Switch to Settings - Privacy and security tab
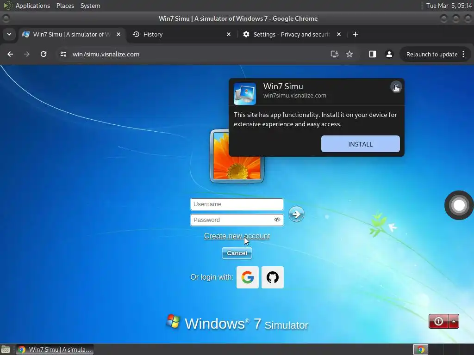Viewport: 474px width, 355px height. pyautogui.click(x=291, y=34)
